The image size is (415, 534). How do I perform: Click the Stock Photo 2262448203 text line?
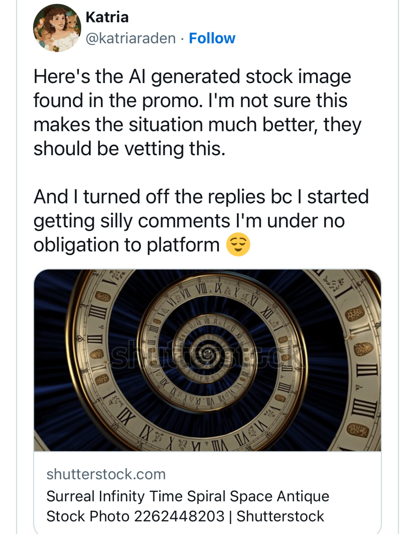[135, 517]
